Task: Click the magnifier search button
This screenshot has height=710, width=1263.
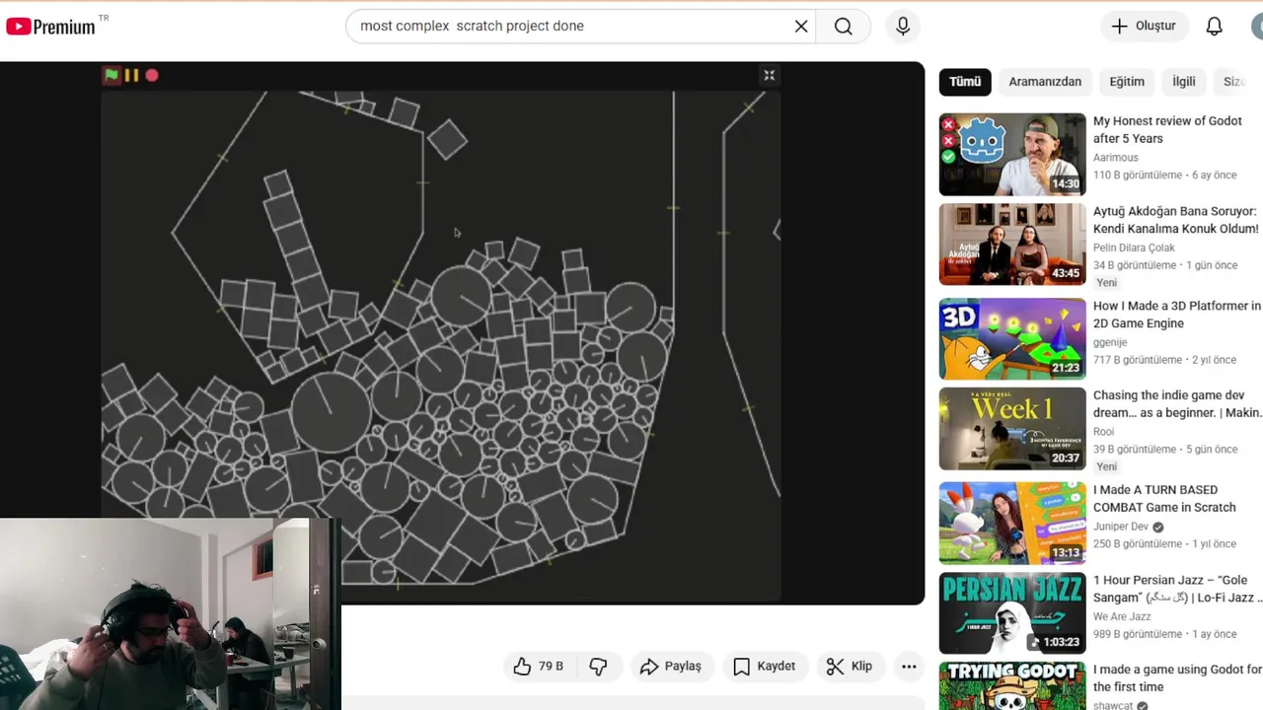Action: click(x=844, y=27)
